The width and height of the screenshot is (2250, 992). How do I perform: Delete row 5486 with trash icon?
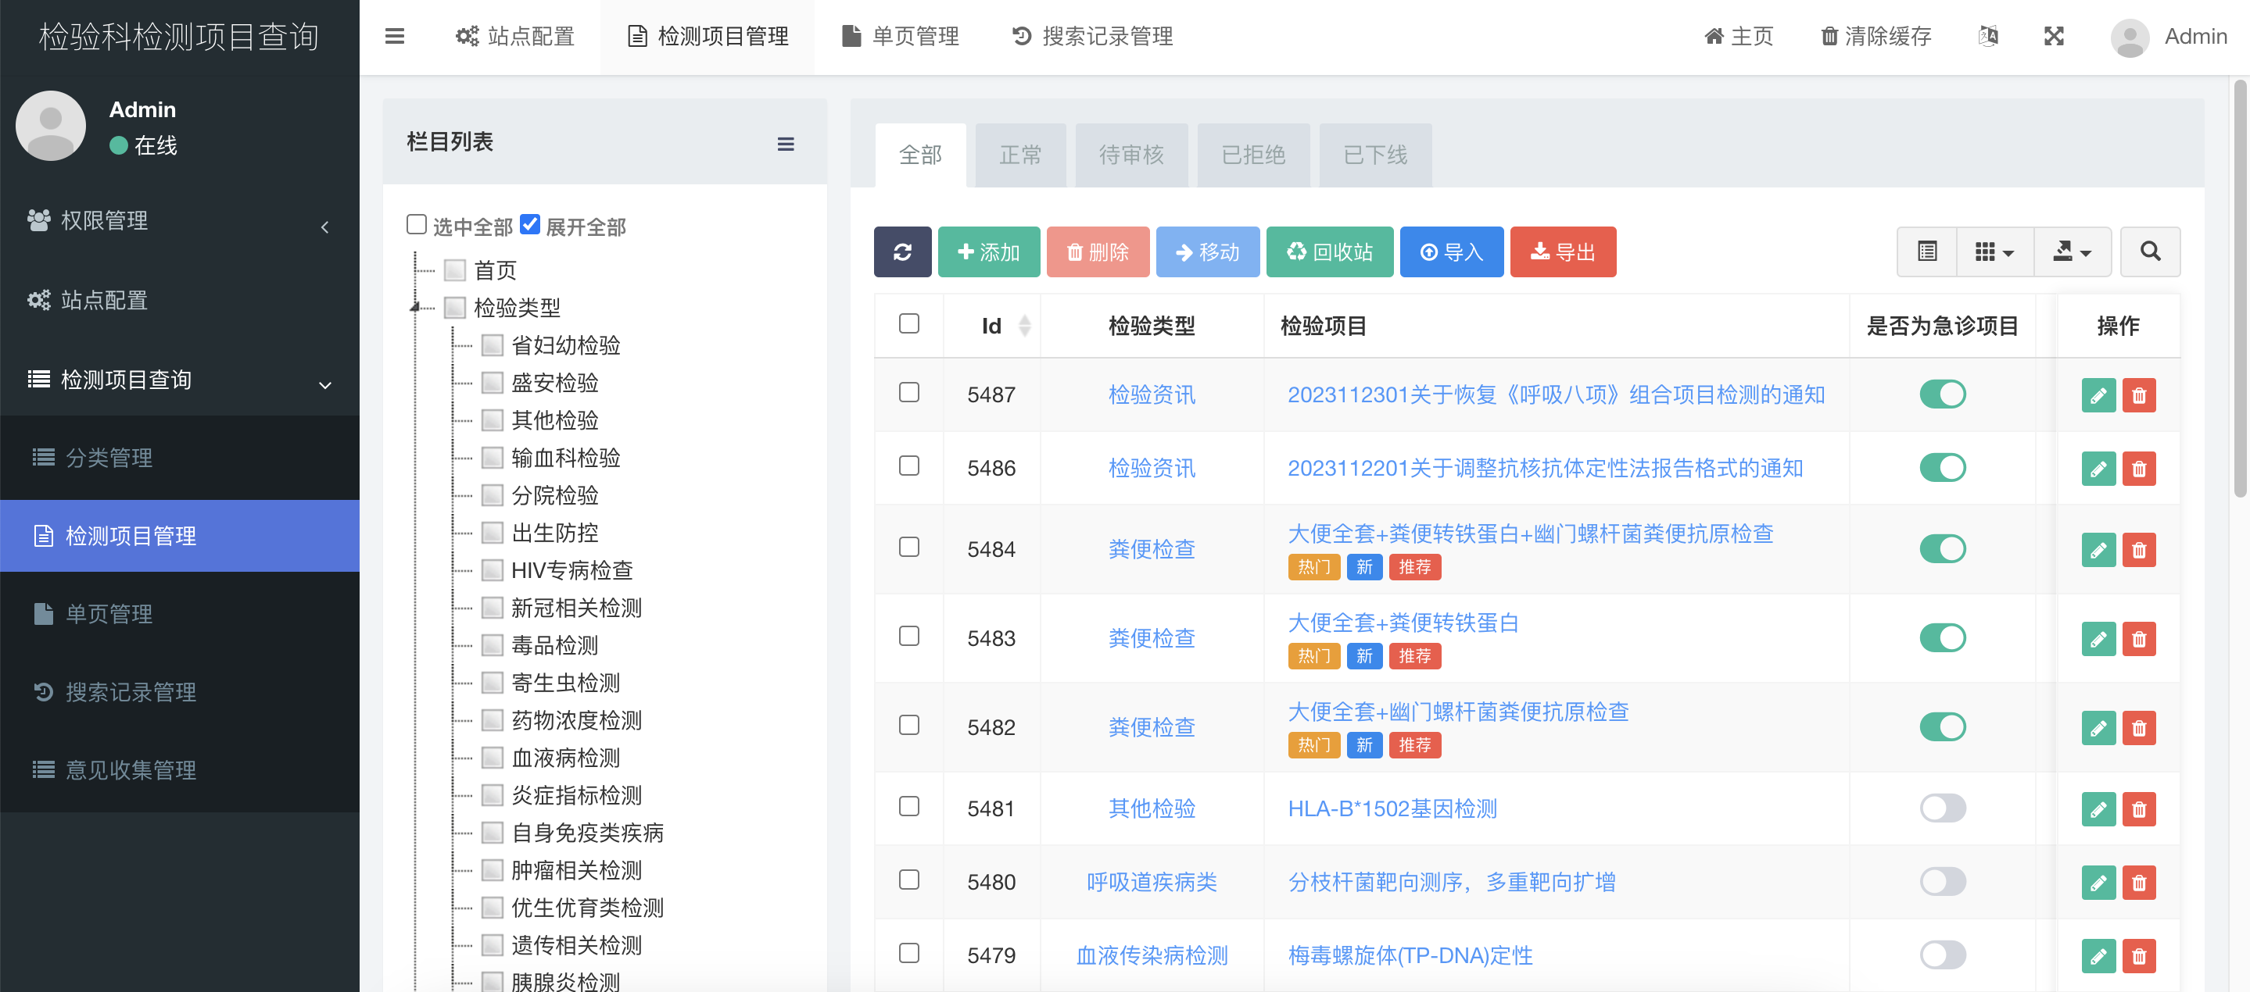(2139, 469)
